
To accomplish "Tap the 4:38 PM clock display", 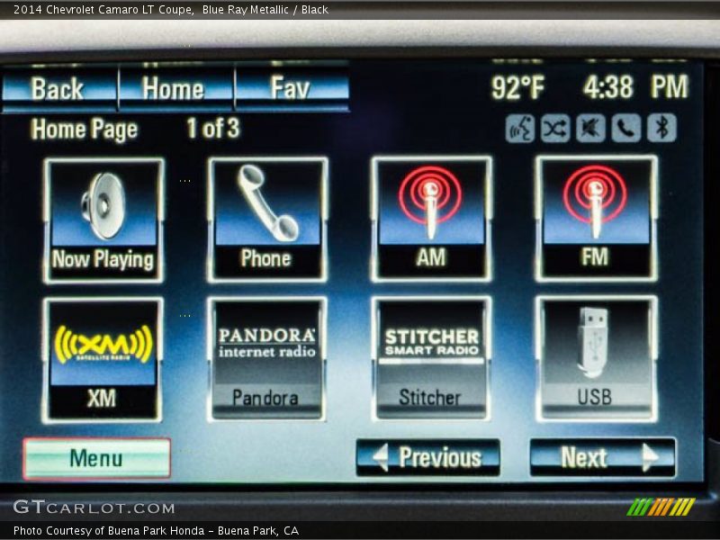I will (x=634, y=87).
